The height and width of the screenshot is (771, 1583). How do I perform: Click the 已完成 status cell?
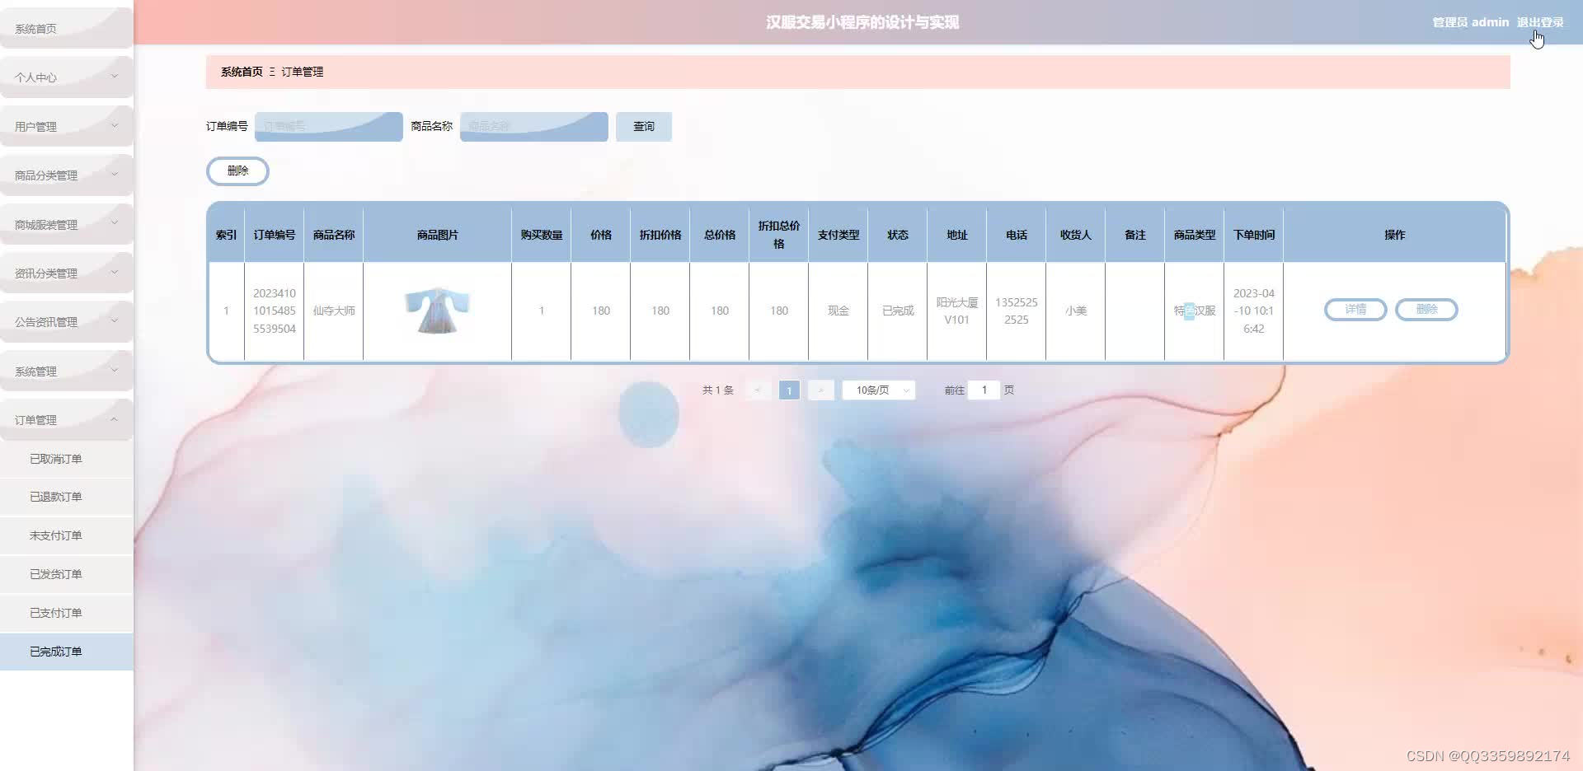pos(898,311)
